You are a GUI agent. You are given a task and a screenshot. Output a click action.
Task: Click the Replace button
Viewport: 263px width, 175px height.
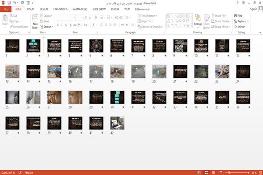241,21
